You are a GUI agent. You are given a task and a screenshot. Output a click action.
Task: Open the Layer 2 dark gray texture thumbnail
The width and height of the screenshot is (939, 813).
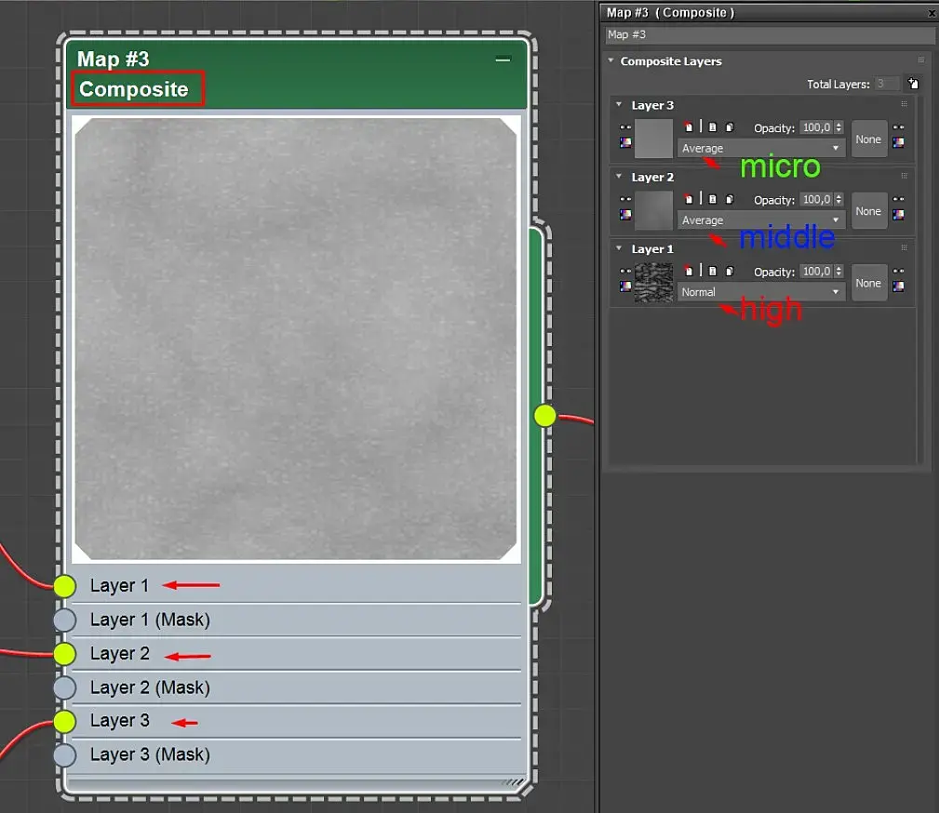pos(653,211)
